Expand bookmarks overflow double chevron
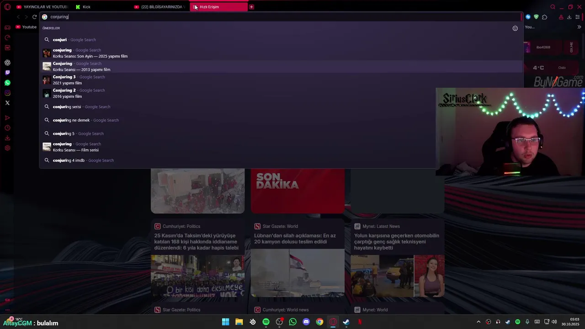 tap(579, 27)
